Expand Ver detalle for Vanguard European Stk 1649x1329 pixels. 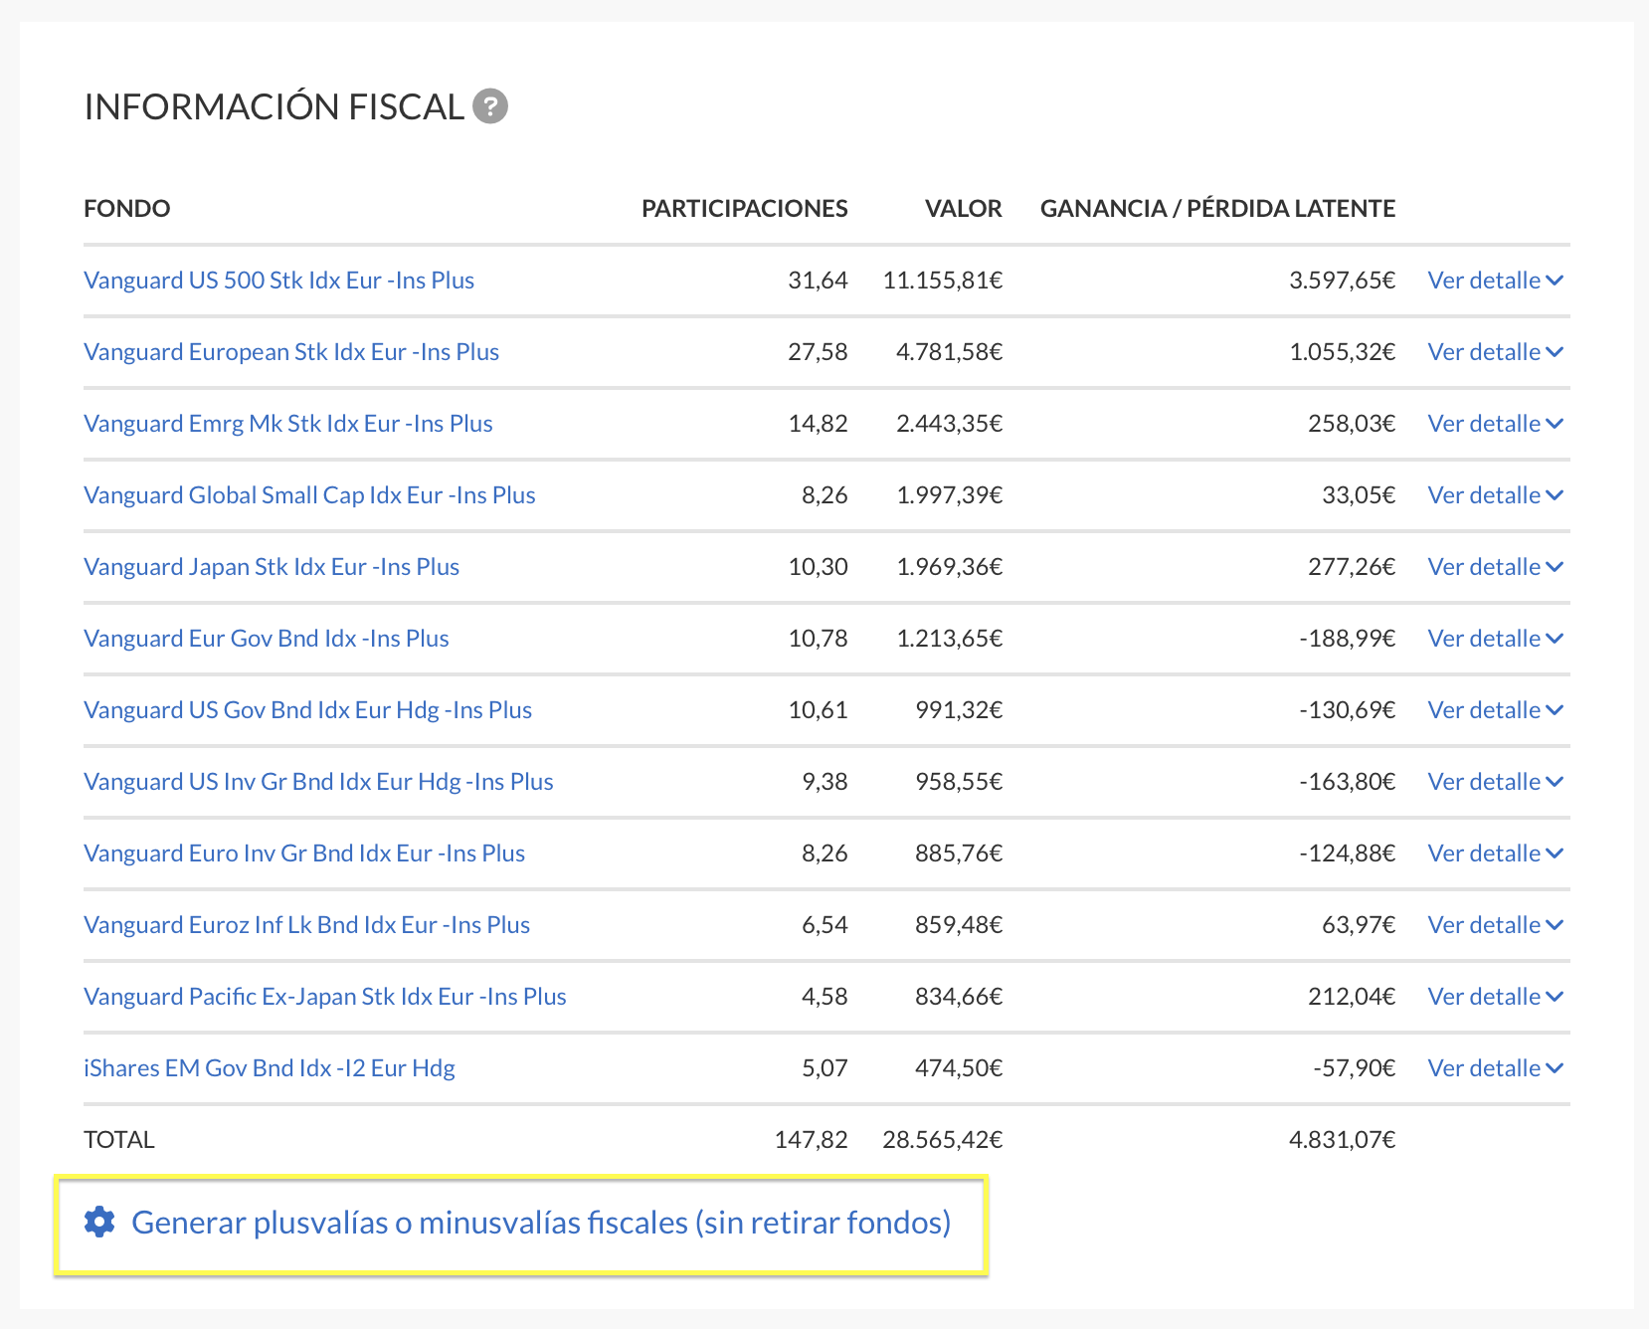pyautogui.click(x=1494, y=351)
